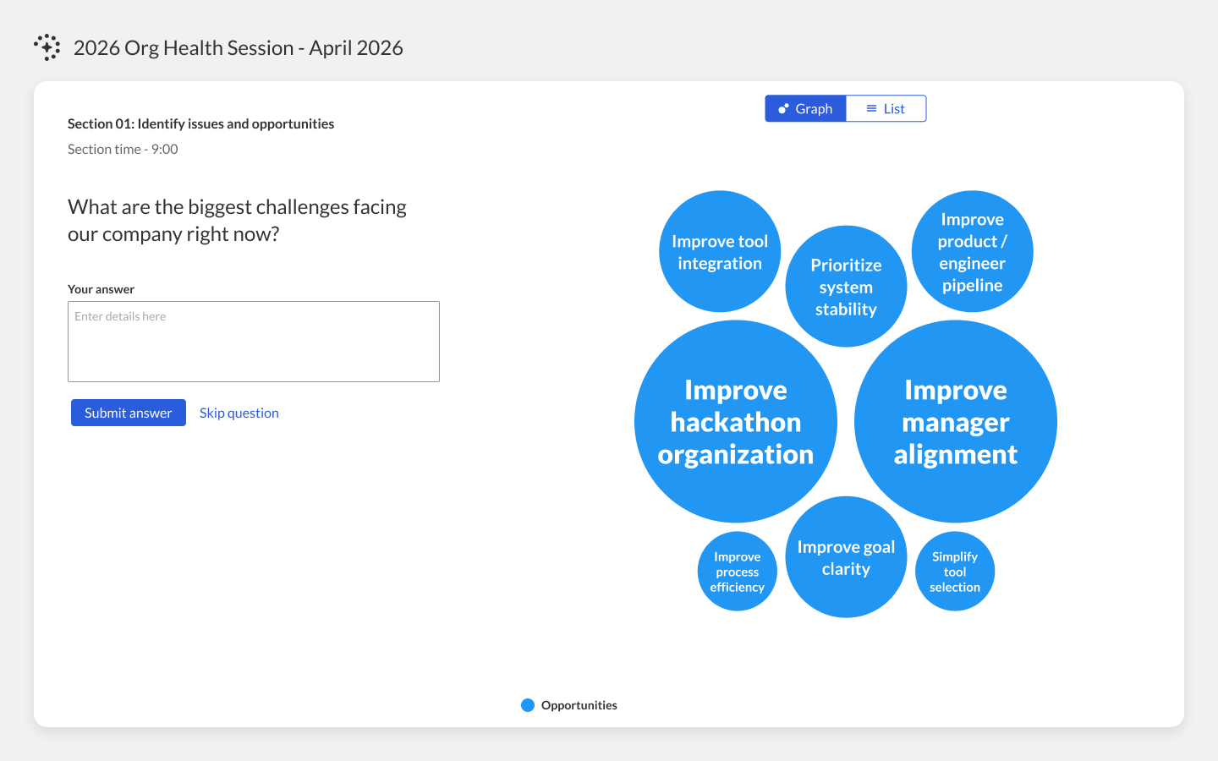Click the Opportunities legend label
This screenshot has width=1218, height=761.
click(x=579, y=705)
